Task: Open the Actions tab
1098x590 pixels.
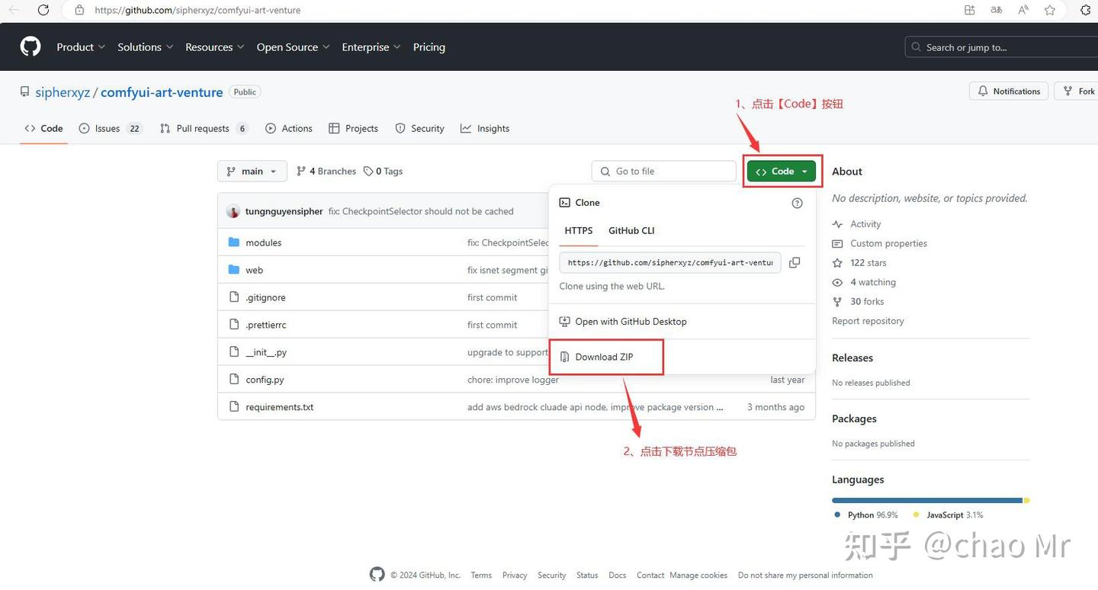Action: coord(289,129)
